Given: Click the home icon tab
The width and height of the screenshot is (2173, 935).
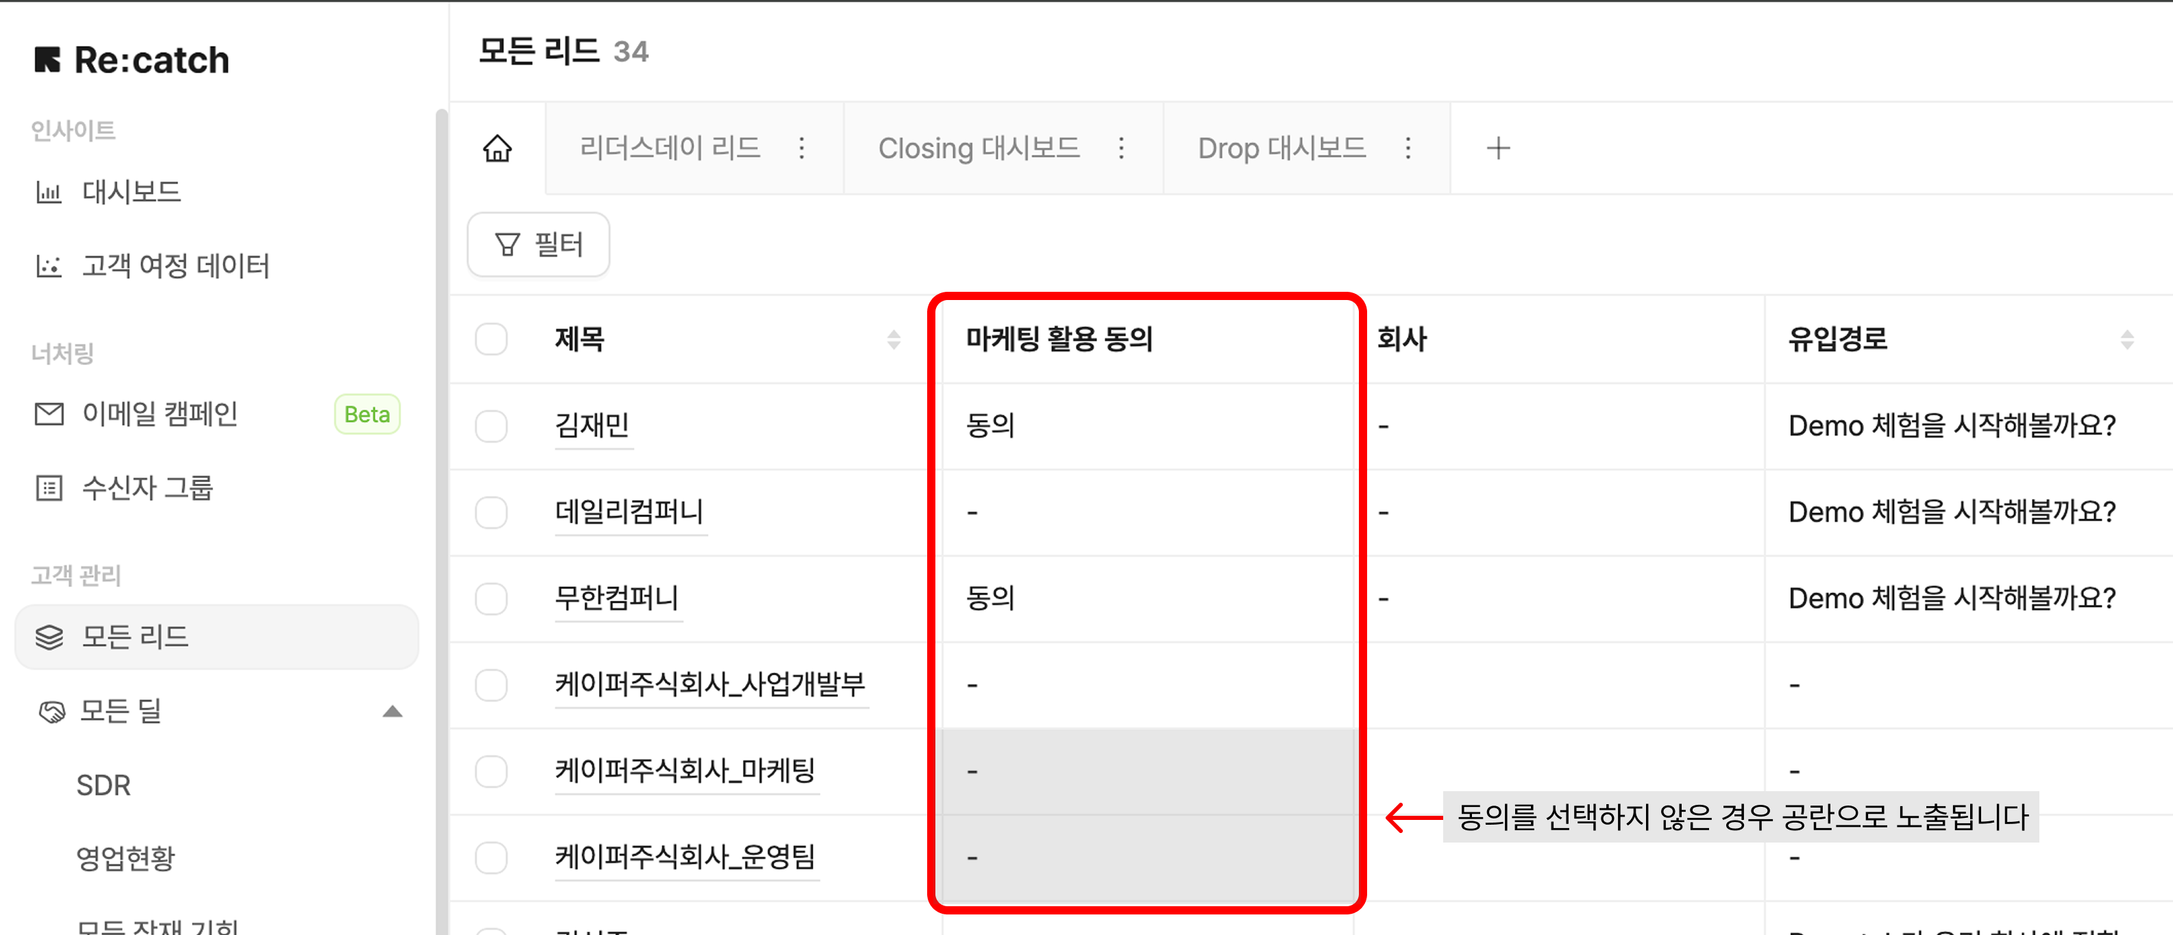Looking at the screenshot, I should 497,149.
